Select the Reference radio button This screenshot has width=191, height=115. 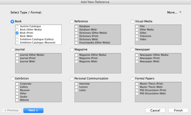[x=72, y=21]
